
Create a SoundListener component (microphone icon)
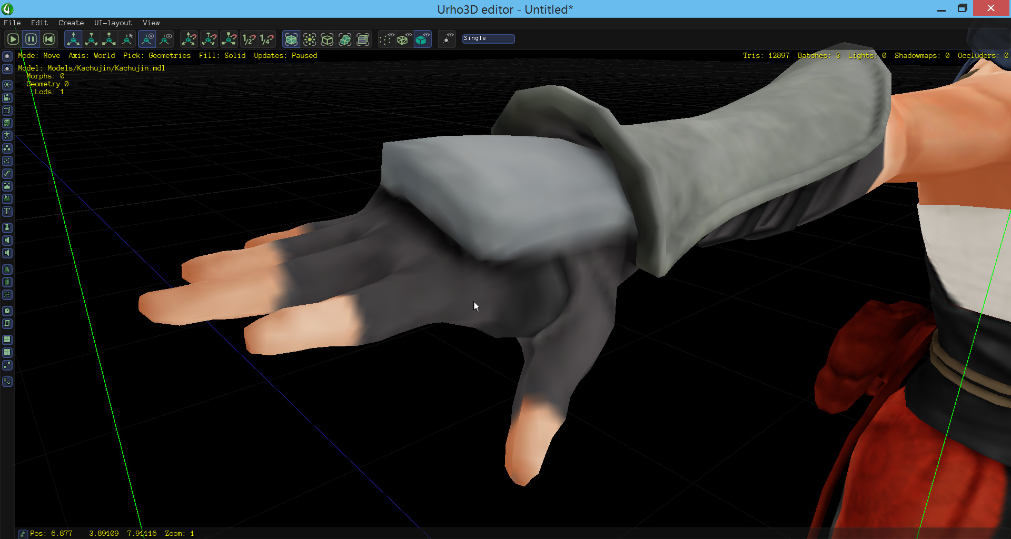(x=7, y=227)
